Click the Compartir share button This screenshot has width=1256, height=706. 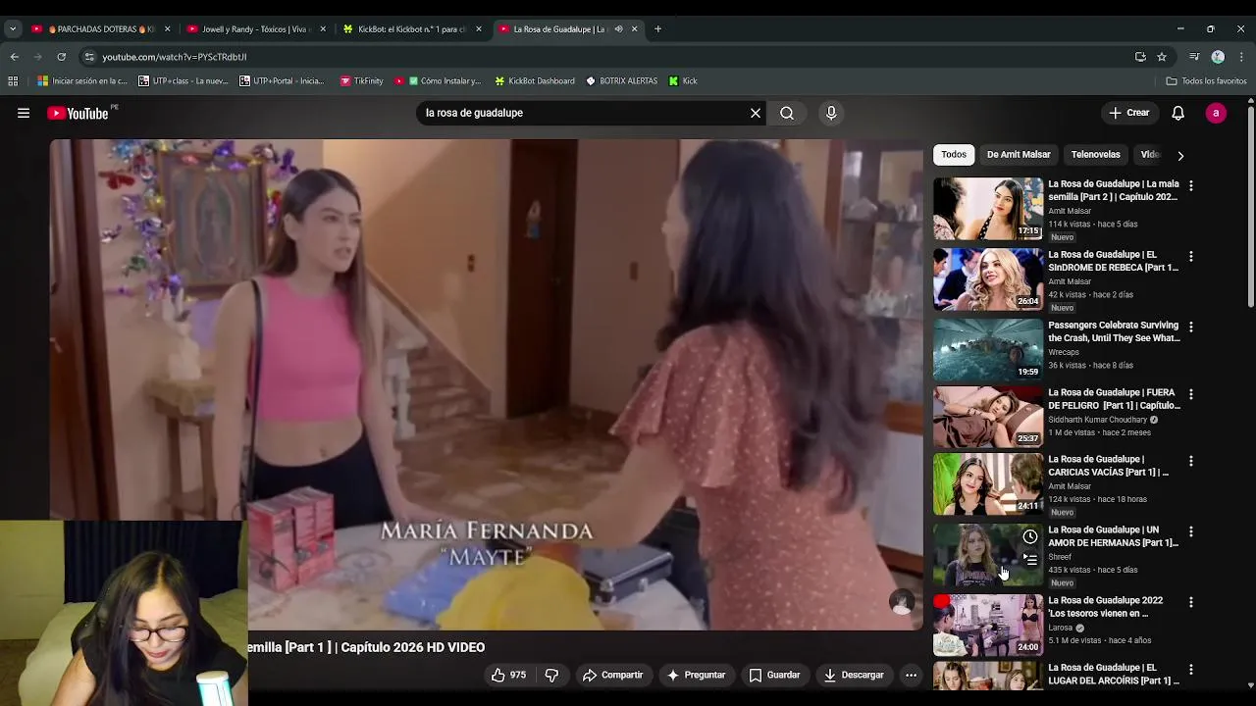click(x=612, y=675)
